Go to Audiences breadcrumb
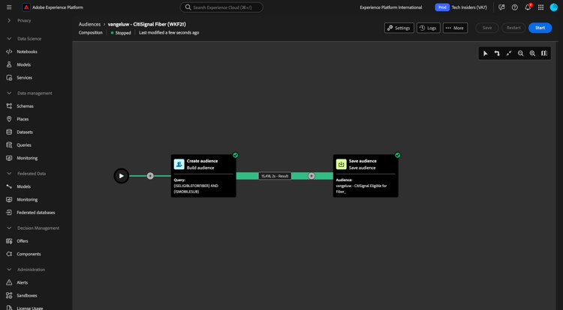Image resolution: width=563 pixels, height=310 pixels. pos(89,25)
